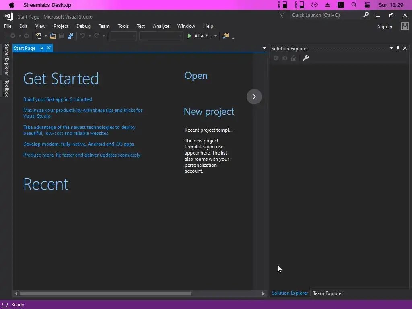Click the Quick Launch search field
Viewport: 412px width, 309px height.
pyautogui.click(x=326, y=15)
